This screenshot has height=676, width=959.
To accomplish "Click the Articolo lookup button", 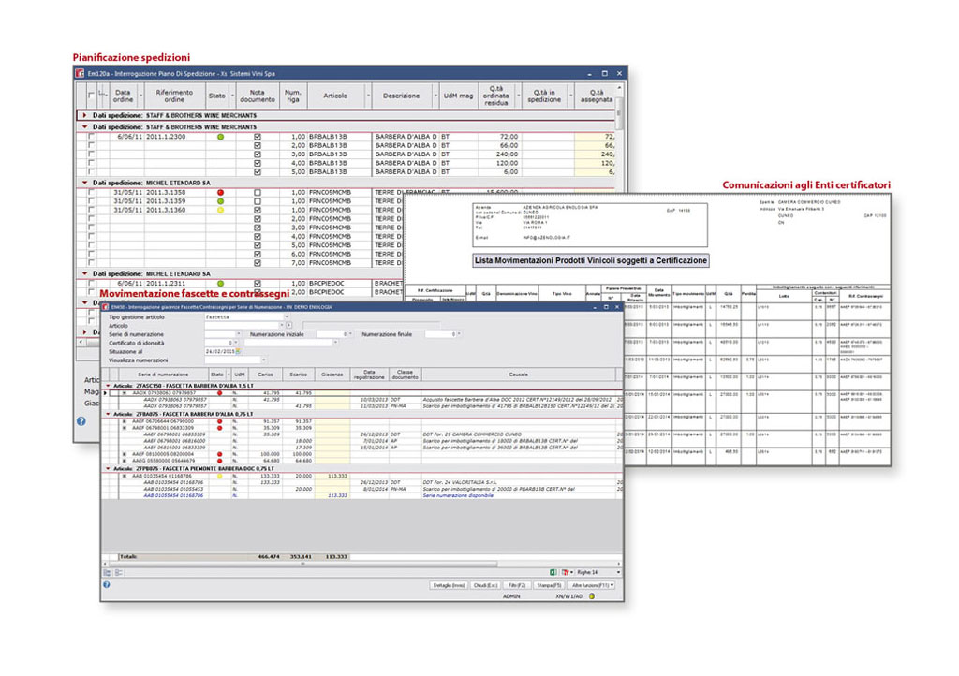I will point(288,325).
